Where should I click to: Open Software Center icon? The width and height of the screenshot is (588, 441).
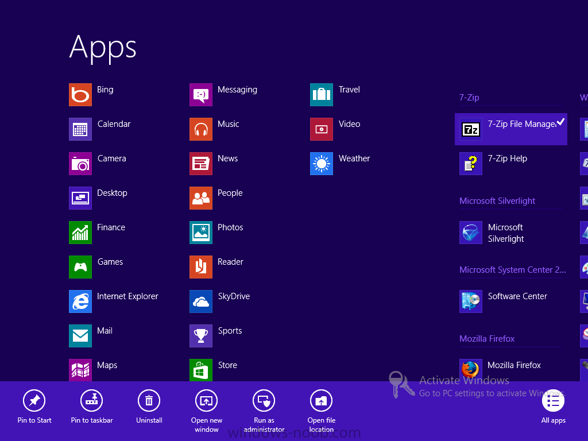(471, 301)
